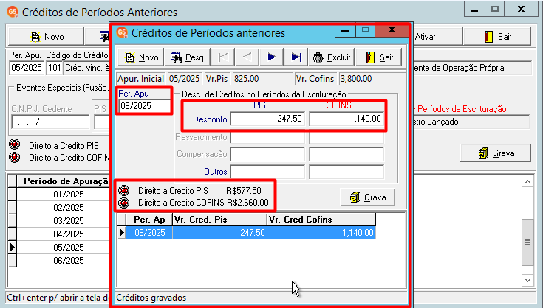Click Créditos gravados status bar text
Viewport: 543px width, 308px height.
coord(151,298)
